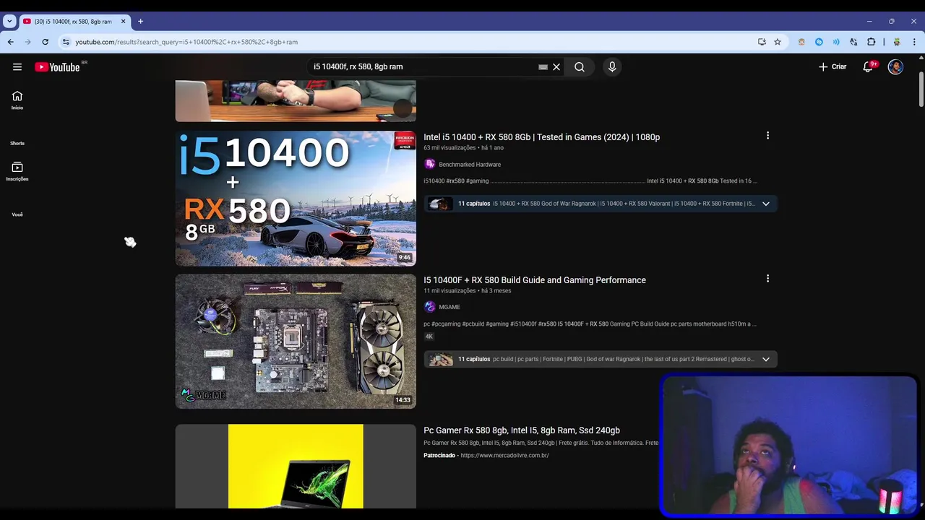The image size is (925, 520).
Task: Open the Chrome three-dot menu
Action: pyautogui.click(x=914, y=42)
